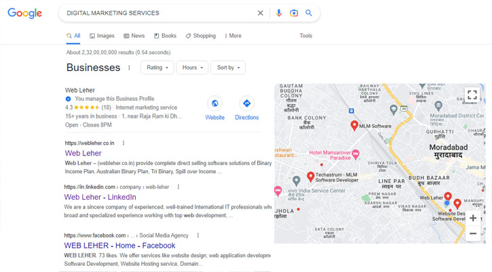Select the All tab
Image resolution: width=492 pixels, height=272 pixels.
click(73, 36)
